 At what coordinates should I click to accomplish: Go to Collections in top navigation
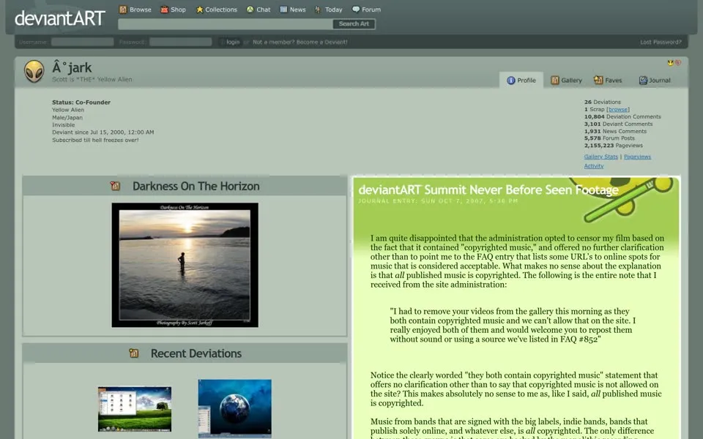pos(221,10)
